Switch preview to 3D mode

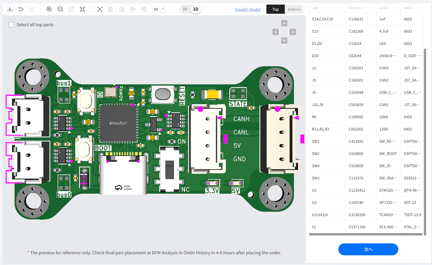(195, 9)
